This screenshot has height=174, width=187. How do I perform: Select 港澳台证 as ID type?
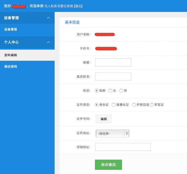point(113,105)
